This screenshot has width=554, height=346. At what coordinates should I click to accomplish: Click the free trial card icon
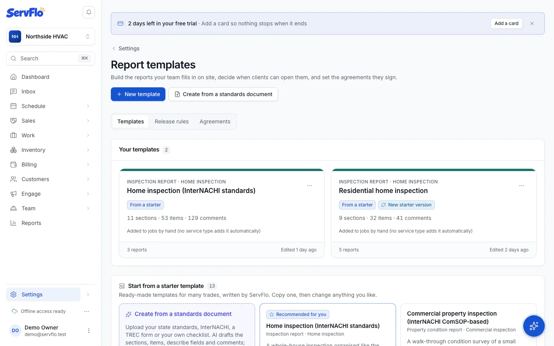pos(120,23)
